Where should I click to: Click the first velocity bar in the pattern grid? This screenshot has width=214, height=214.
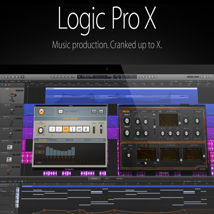coord(48,151)
